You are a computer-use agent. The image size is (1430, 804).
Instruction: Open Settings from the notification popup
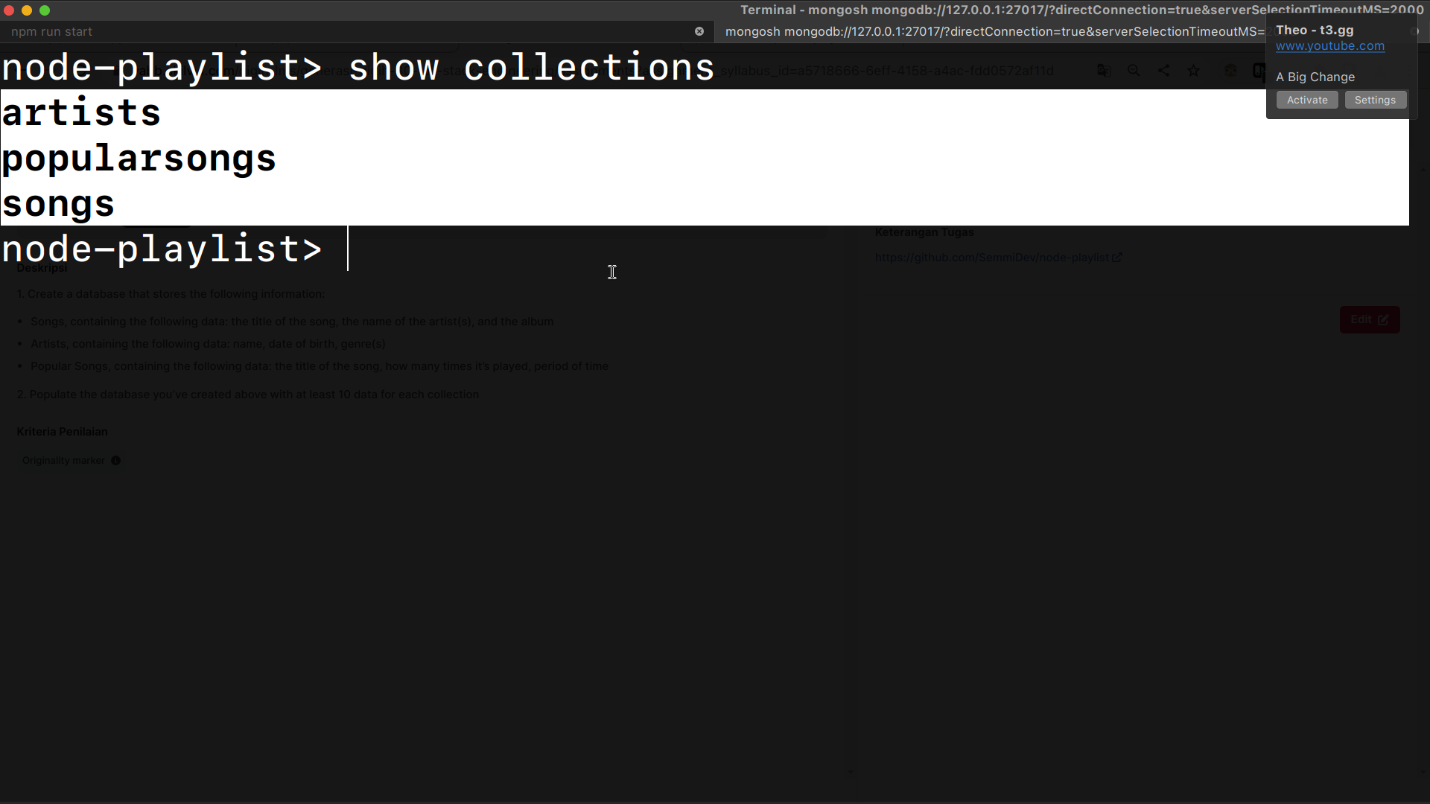coord(1375,100)
